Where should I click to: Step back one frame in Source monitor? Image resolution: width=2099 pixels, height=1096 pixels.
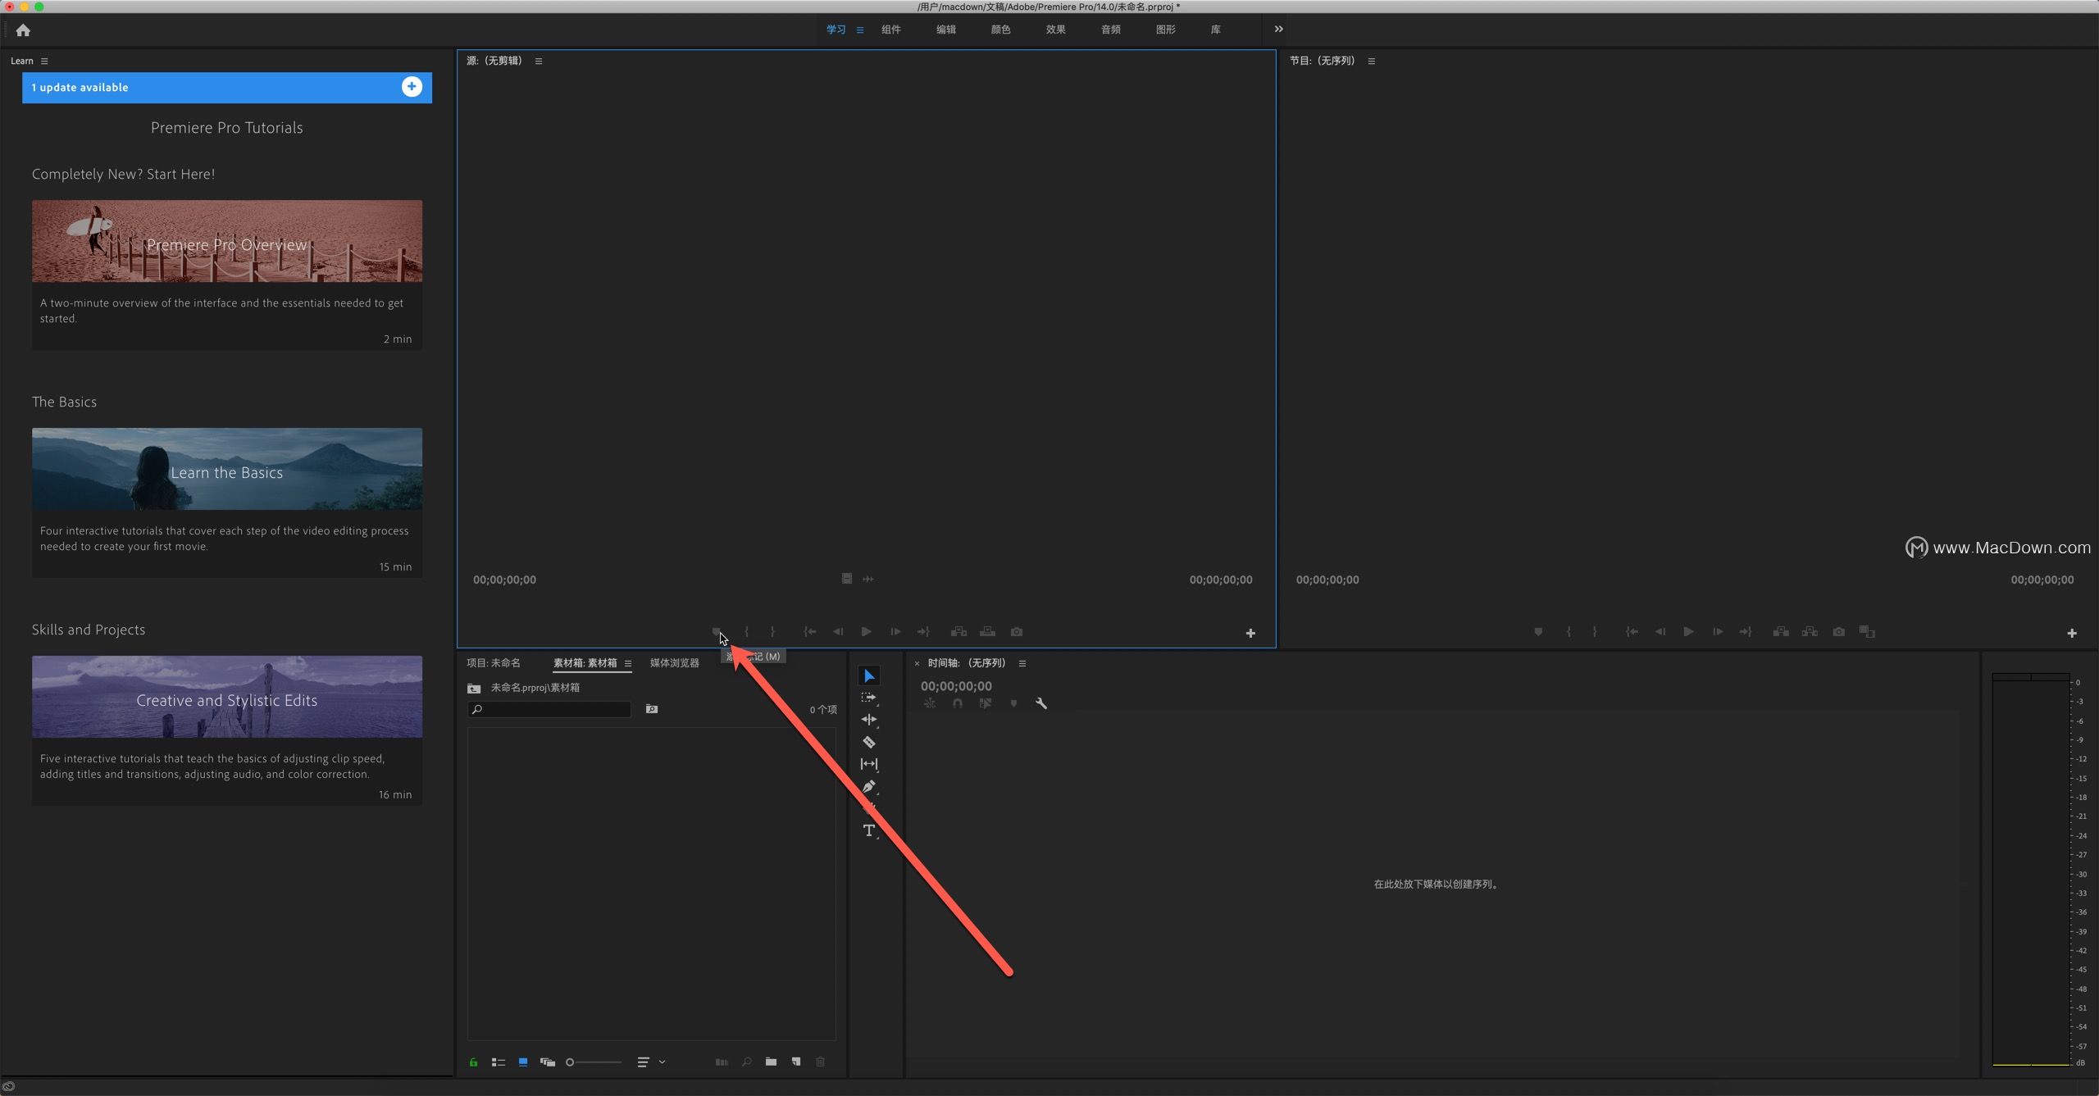838,631
